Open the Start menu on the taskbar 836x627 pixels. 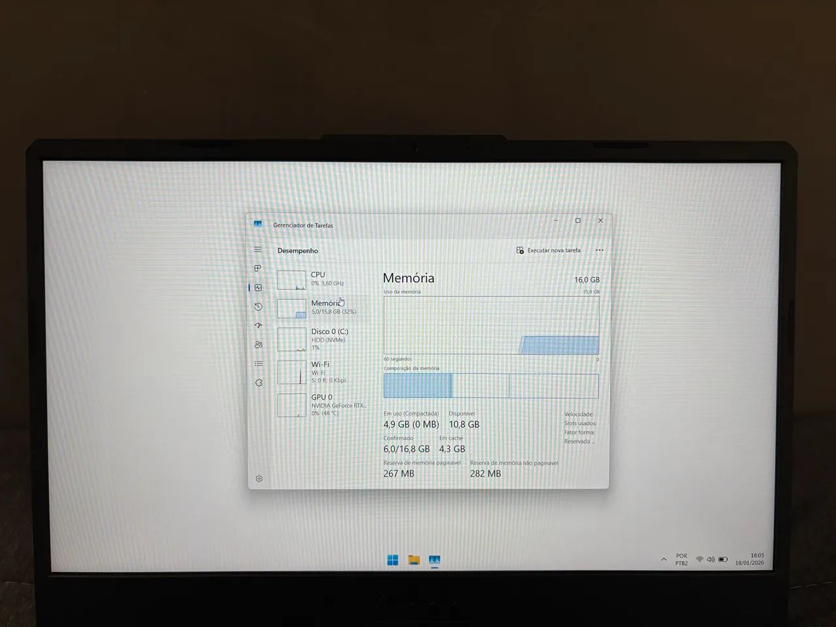point(392,559)
